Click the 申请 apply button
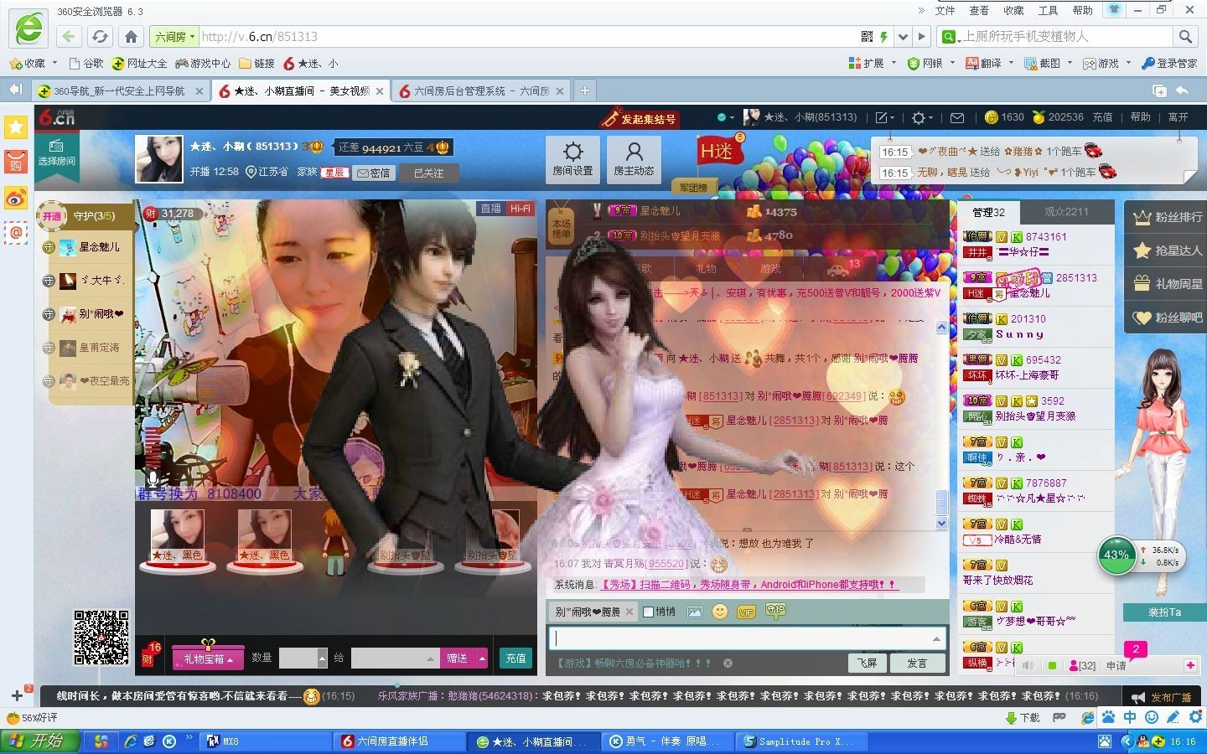The height and width of the screenshot is (754, 1207). 1116,666
